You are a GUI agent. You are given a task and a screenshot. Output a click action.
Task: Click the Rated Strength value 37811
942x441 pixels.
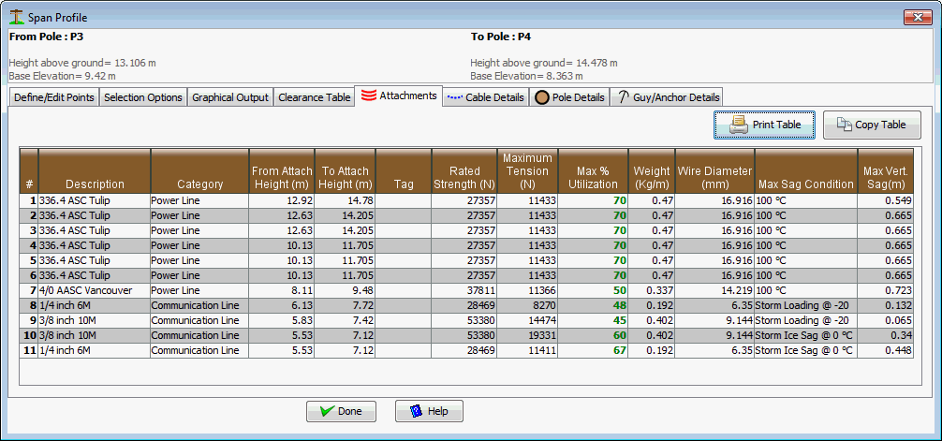pos(464,291)
